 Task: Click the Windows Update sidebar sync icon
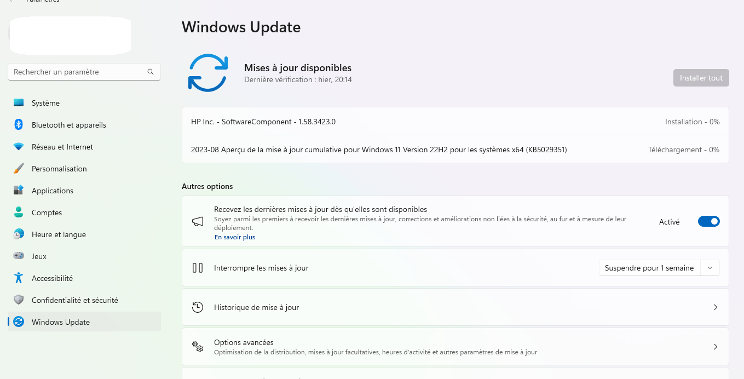[x=19, y=322]
